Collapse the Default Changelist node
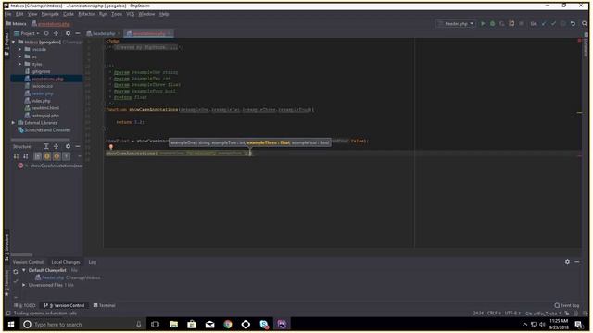593x333 pixels. [x=24, y=270]
